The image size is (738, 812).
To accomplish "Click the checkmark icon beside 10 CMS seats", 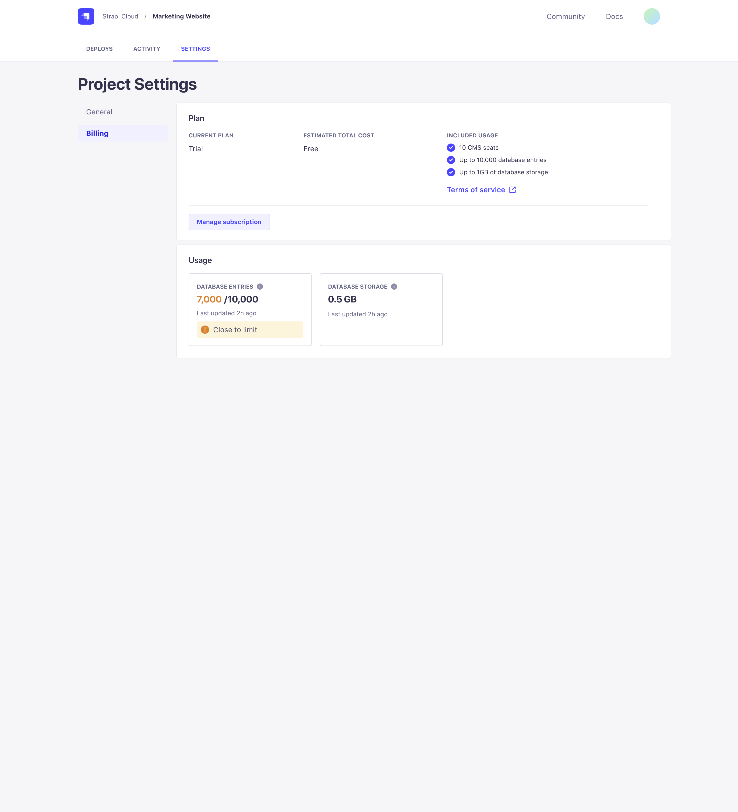I will (x=450, y=148).
